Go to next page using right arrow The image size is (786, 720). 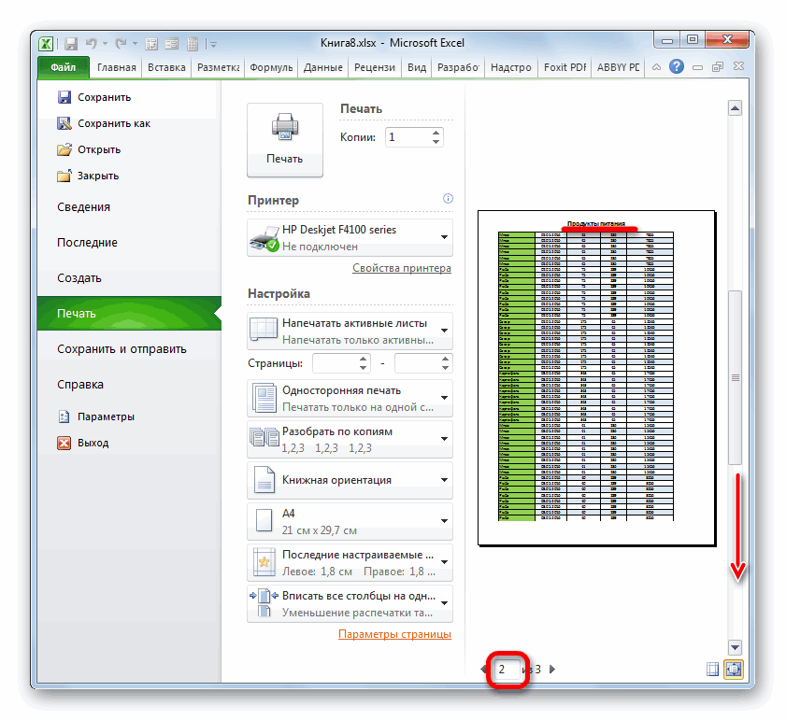(552, 669)
